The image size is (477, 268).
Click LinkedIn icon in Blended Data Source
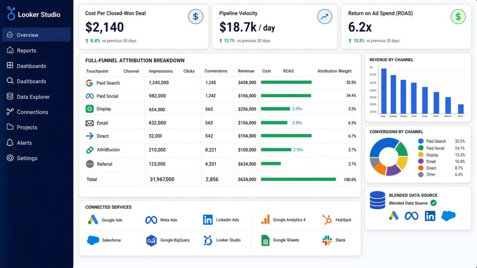[x=430, y=216]
